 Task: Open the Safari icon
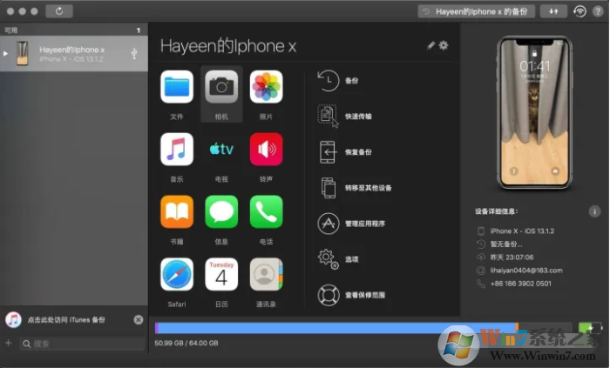click(177, 274)
